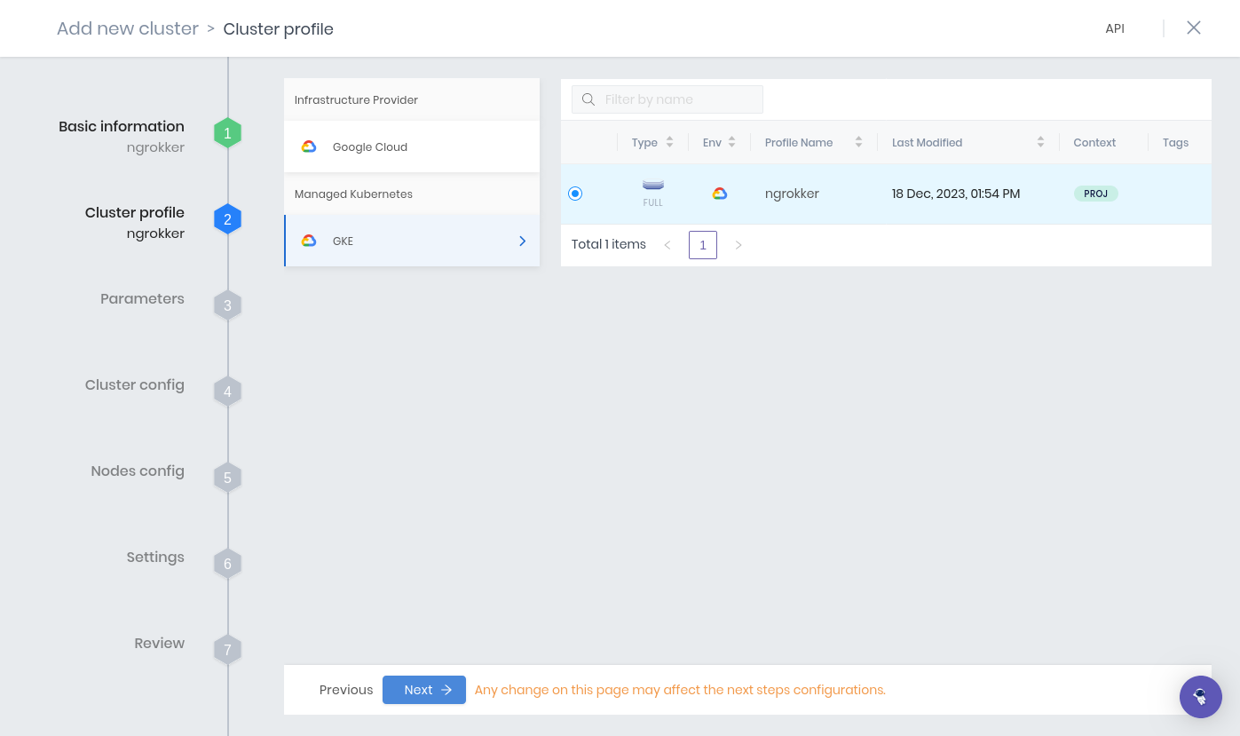This screenshot has height=736, width=1240.
Task: Select the Google Cloud infrastructure provider icon
Action: coord(310,146)
